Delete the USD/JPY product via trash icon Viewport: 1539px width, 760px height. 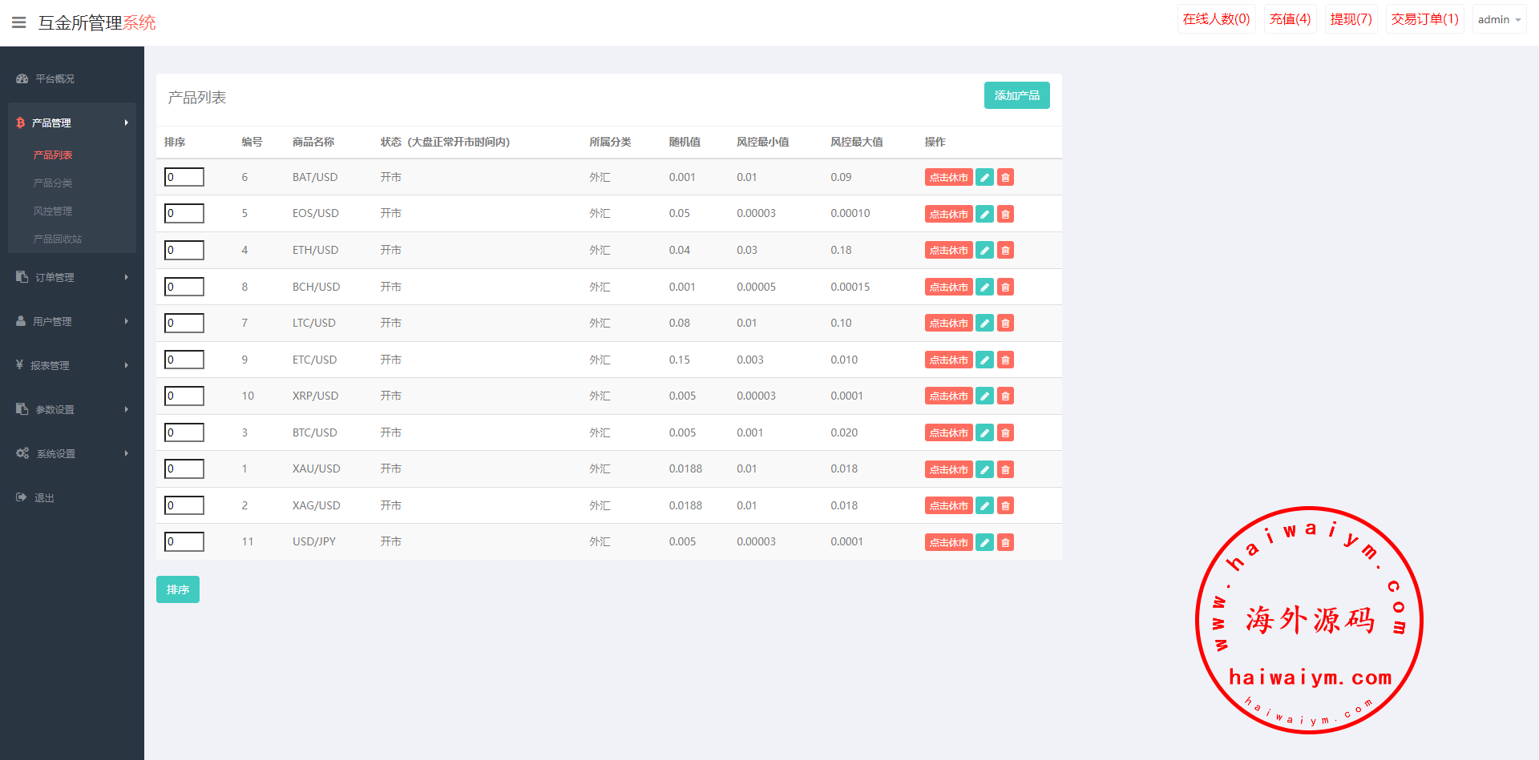coord(1005,542)
